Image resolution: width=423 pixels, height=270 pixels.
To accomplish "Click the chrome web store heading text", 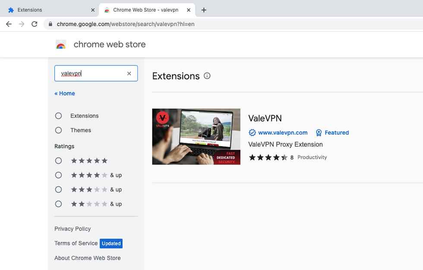I will pyautogui.click(x=110, y=44).
